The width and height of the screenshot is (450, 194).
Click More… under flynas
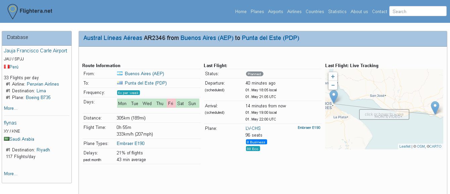coord(11,174)
